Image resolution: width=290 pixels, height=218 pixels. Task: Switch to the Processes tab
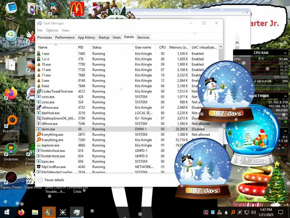click(x=44, y=37)
